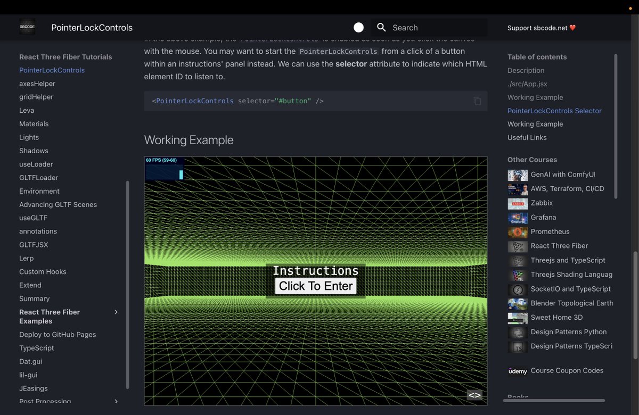Click the Design Patterns TypeScript course icon
The width and height of the screenshot is (639, 415).
pyautogui.click(x=518, y=346)
